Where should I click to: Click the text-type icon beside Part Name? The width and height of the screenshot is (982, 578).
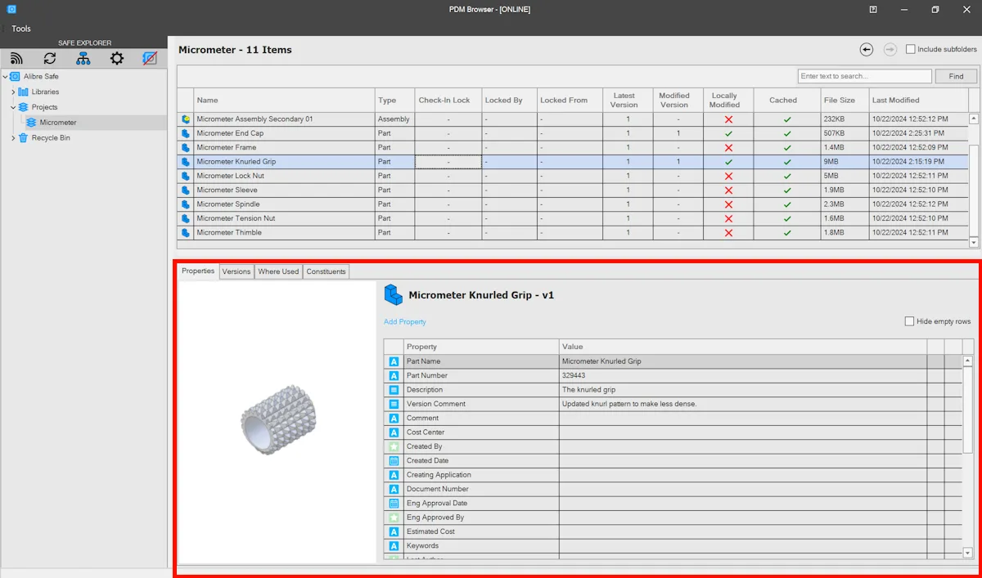394,361
